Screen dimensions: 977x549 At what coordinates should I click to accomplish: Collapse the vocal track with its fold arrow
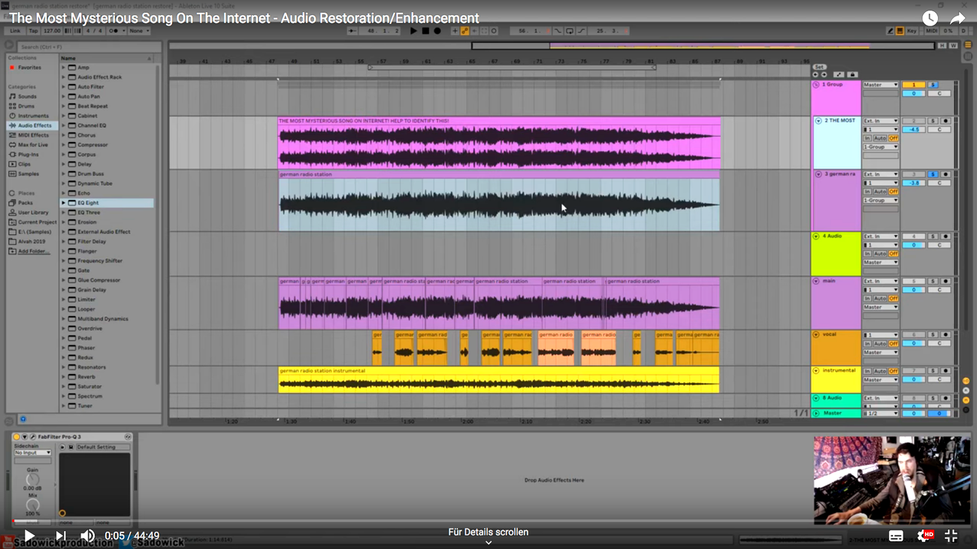[x=816, y=335]
